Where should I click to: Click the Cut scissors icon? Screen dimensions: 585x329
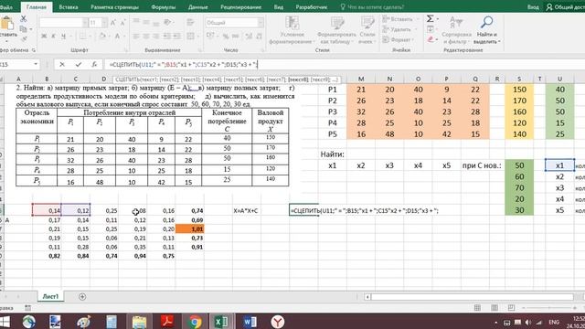[x=23, y=18]
